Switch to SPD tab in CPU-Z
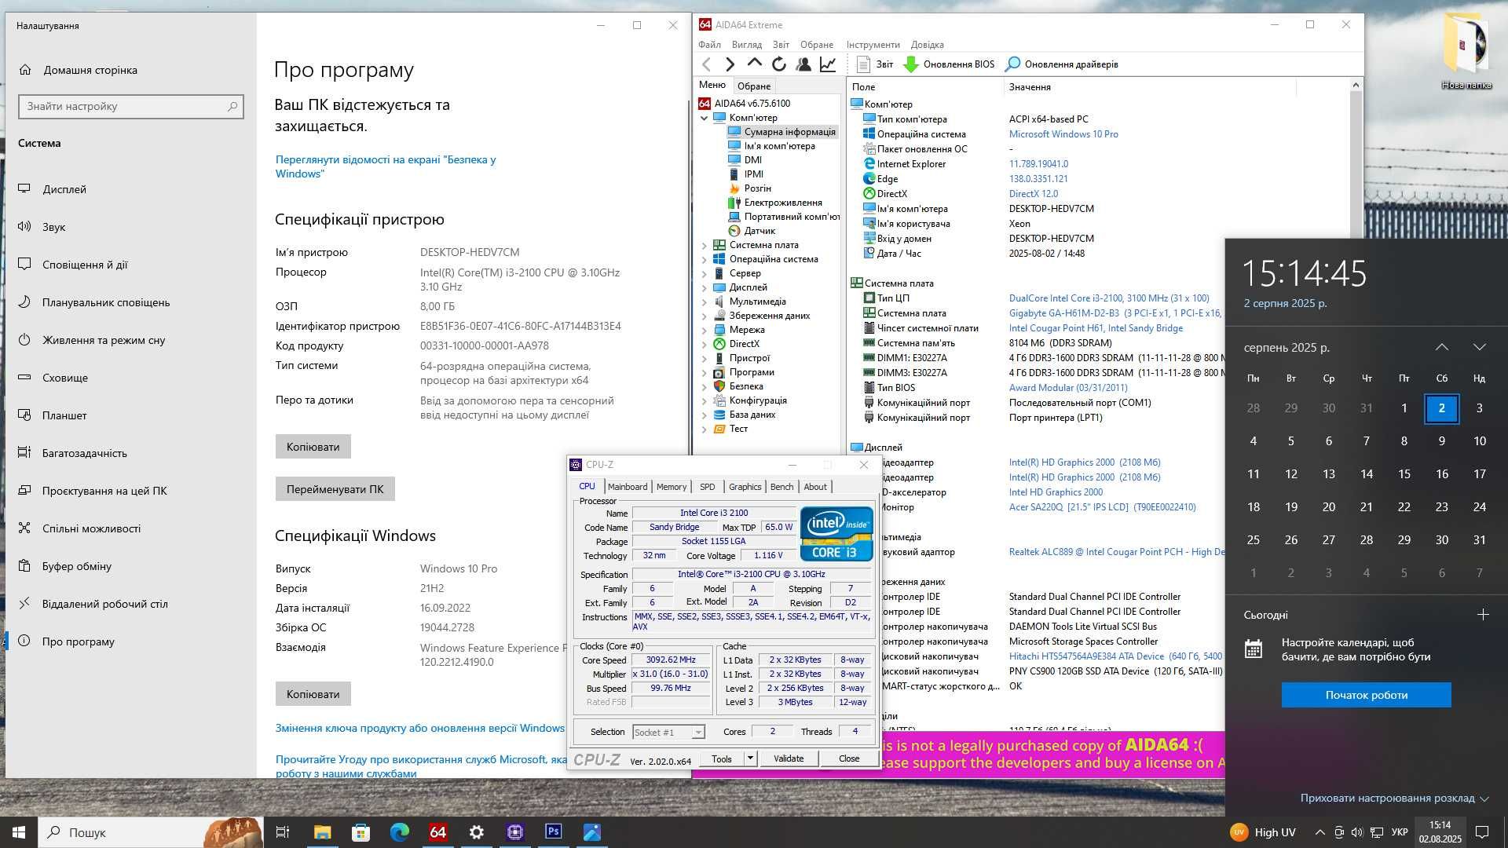This screenshot has height=848, width=1508. (708, 487)
